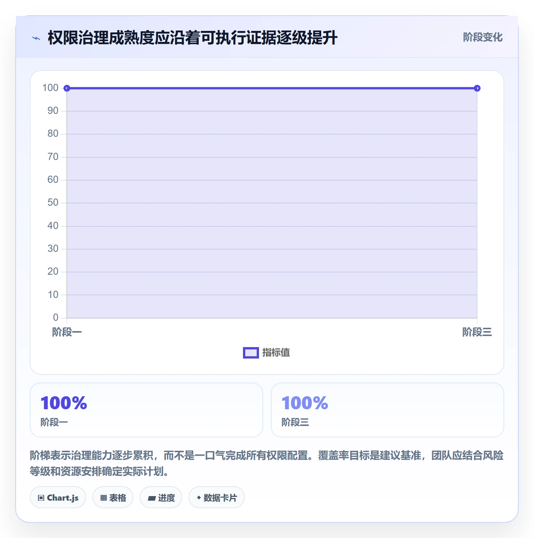Click the lightning icon beside the title
This screenshot has height=538, width=534.
pos(36,38)
